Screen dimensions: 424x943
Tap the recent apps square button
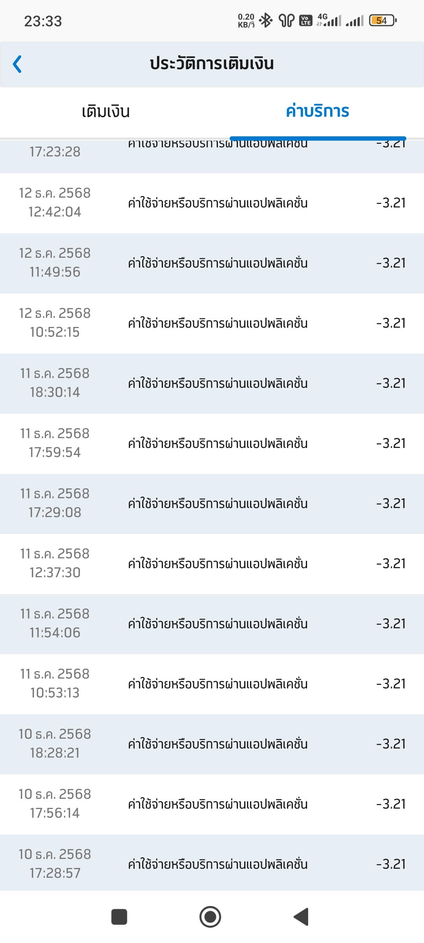point(119,917)
